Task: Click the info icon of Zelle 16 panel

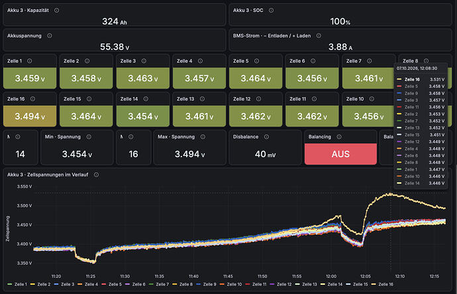Action: [x=32, y=99]
